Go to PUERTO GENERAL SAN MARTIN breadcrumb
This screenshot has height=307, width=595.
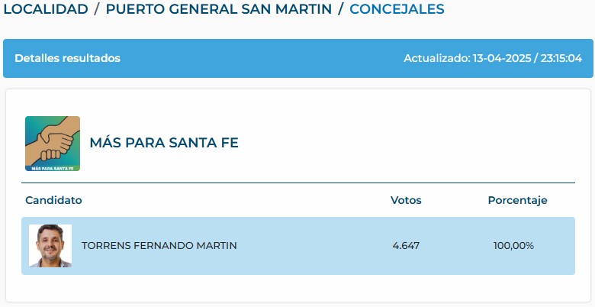click(219, 8)
